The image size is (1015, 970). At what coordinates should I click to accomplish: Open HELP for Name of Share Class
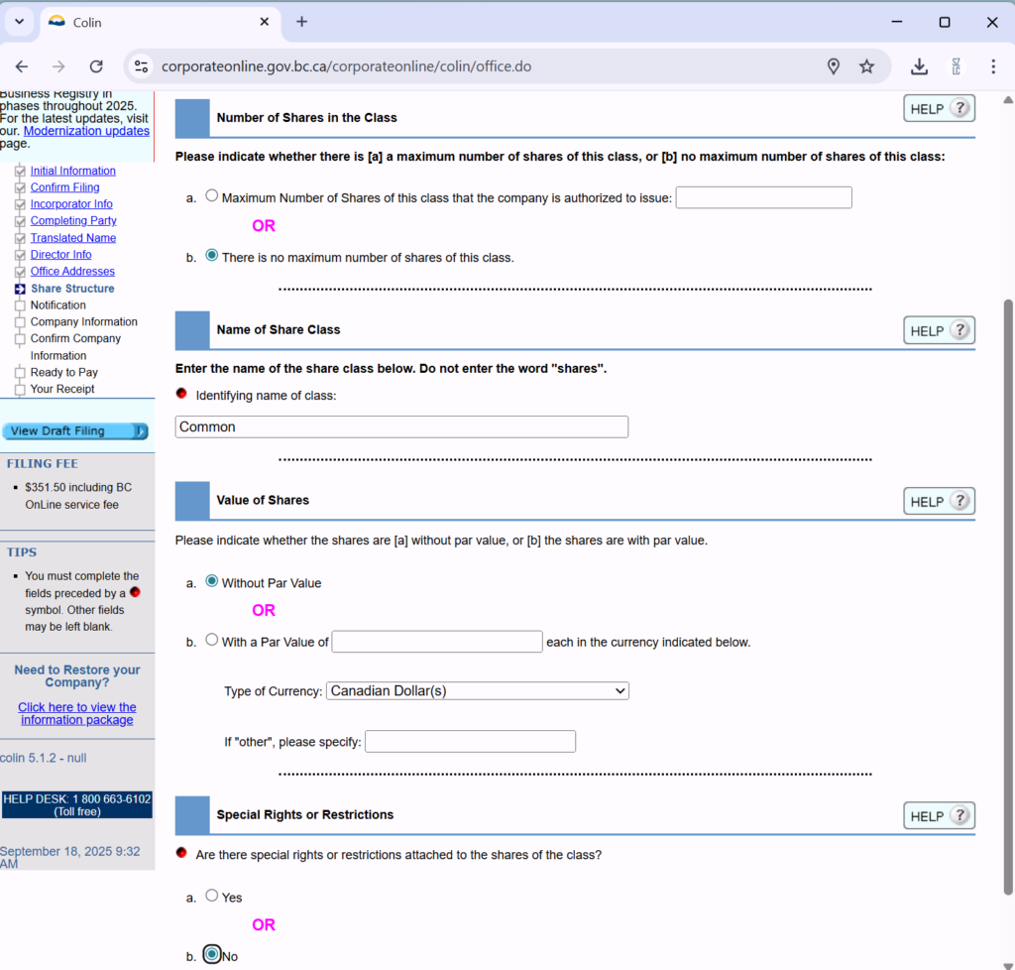939,330
